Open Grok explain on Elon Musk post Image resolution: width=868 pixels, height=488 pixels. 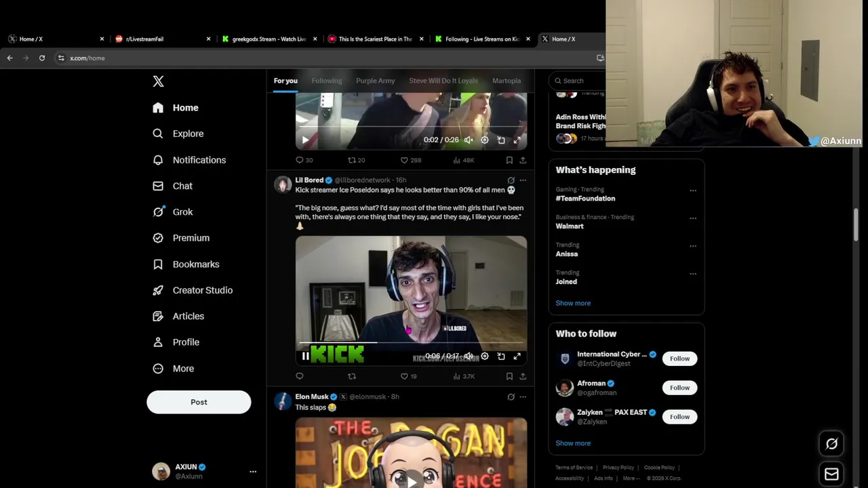pyautogui.click(x=511, y=396)
